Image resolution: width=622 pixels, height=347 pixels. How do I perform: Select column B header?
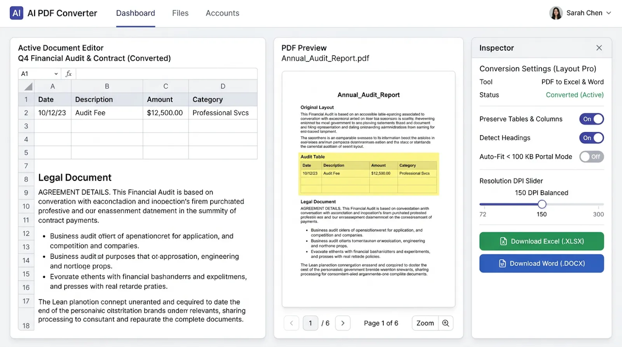click(x=107, y=86)
